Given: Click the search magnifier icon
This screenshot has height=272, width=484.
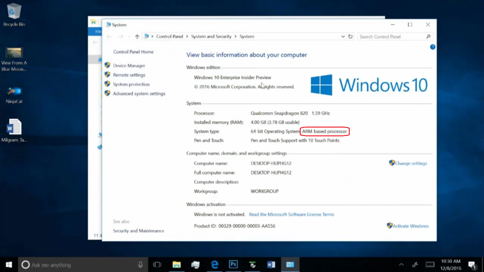Looking at the screenshot, I should point(428,37).
